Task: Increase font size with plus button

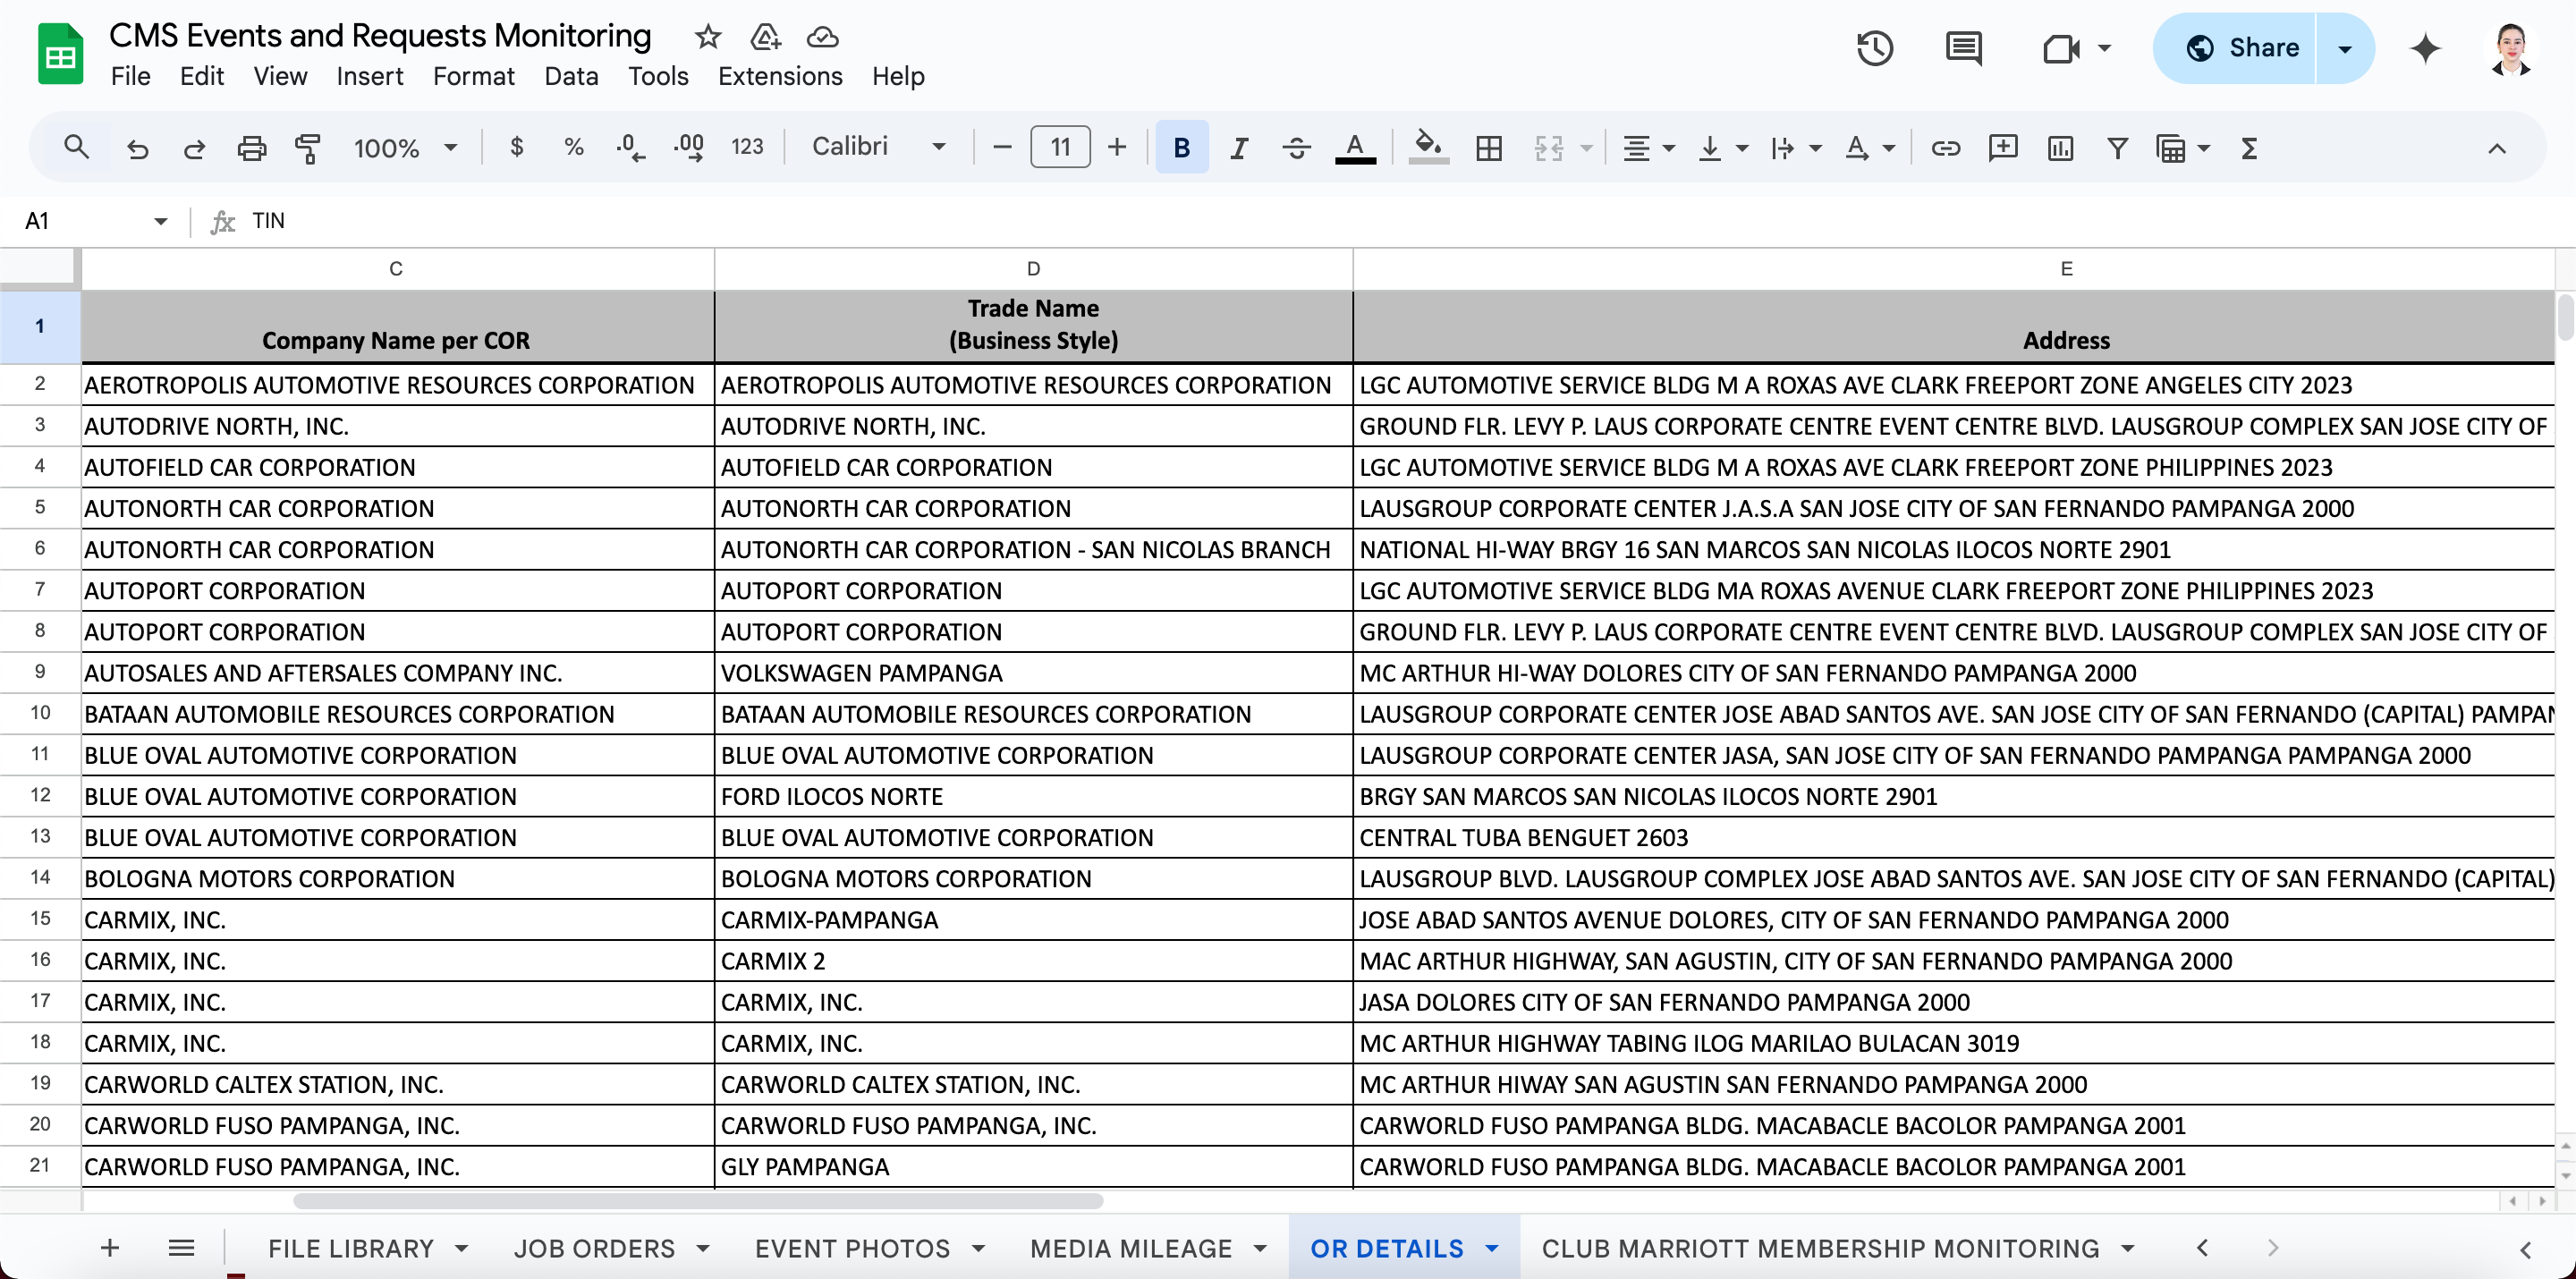Action: 1117,148
